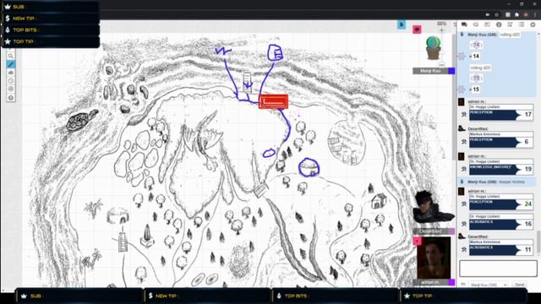Select the red token on the map
Screen dimensions: 541x304
[273, 101]
